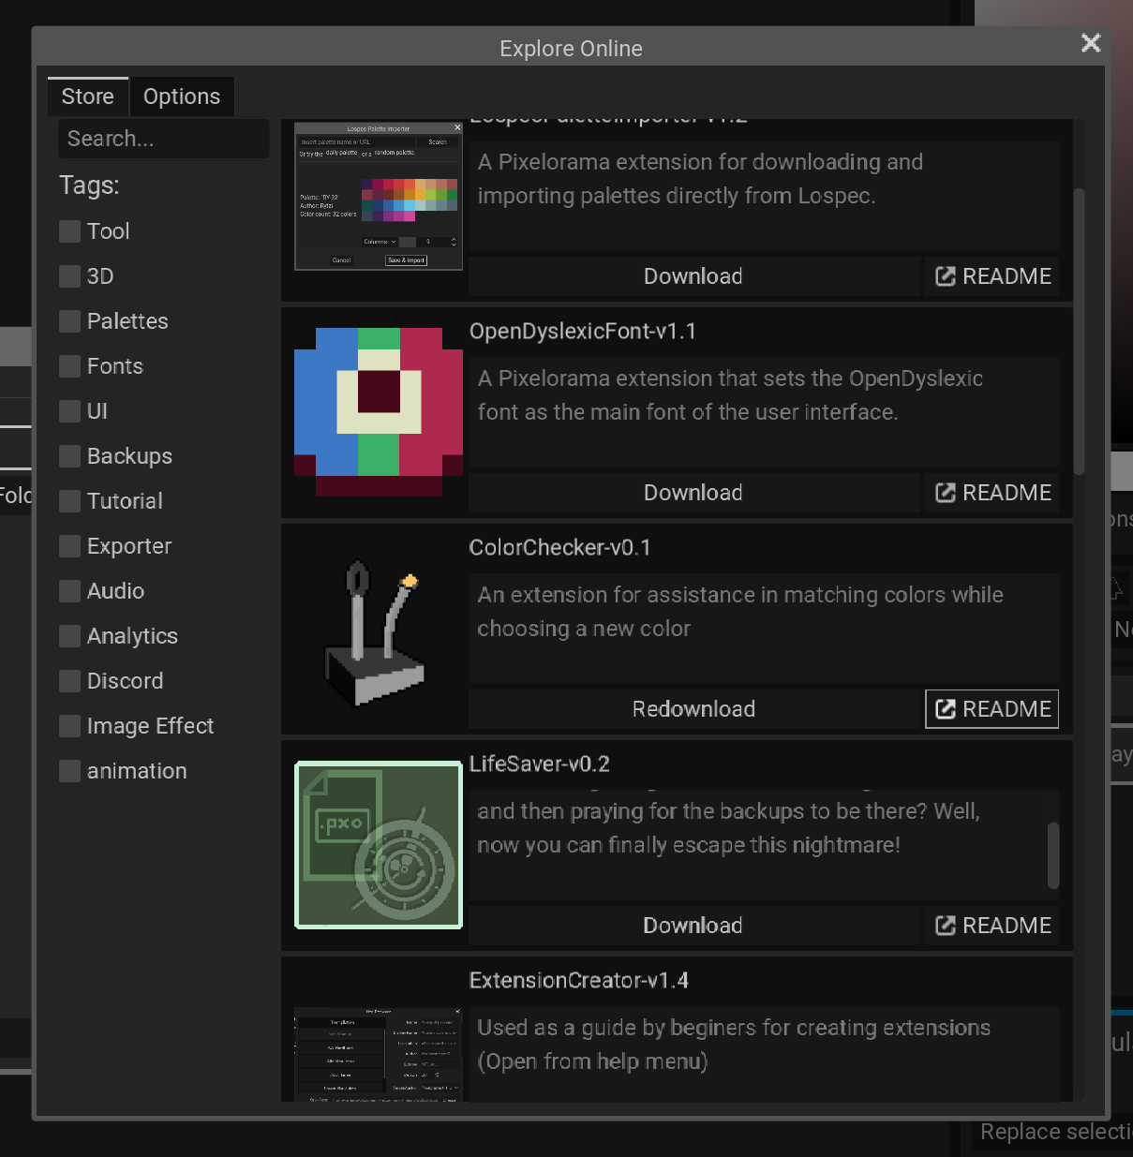Click the Search extensions field
Screen dimensions: 1133x1157
pyautogui.click(x=164, y=139)
